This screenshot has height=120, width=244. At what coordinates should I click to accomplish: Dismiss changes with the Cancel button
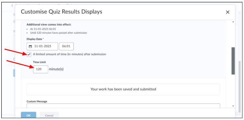pyautogui.click(x=49, y=115)
